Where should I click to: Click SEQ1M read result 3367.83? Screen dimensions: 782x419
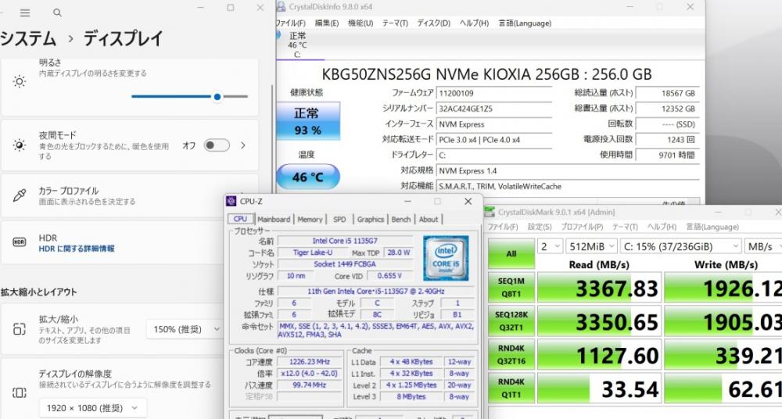coord(600,288)
